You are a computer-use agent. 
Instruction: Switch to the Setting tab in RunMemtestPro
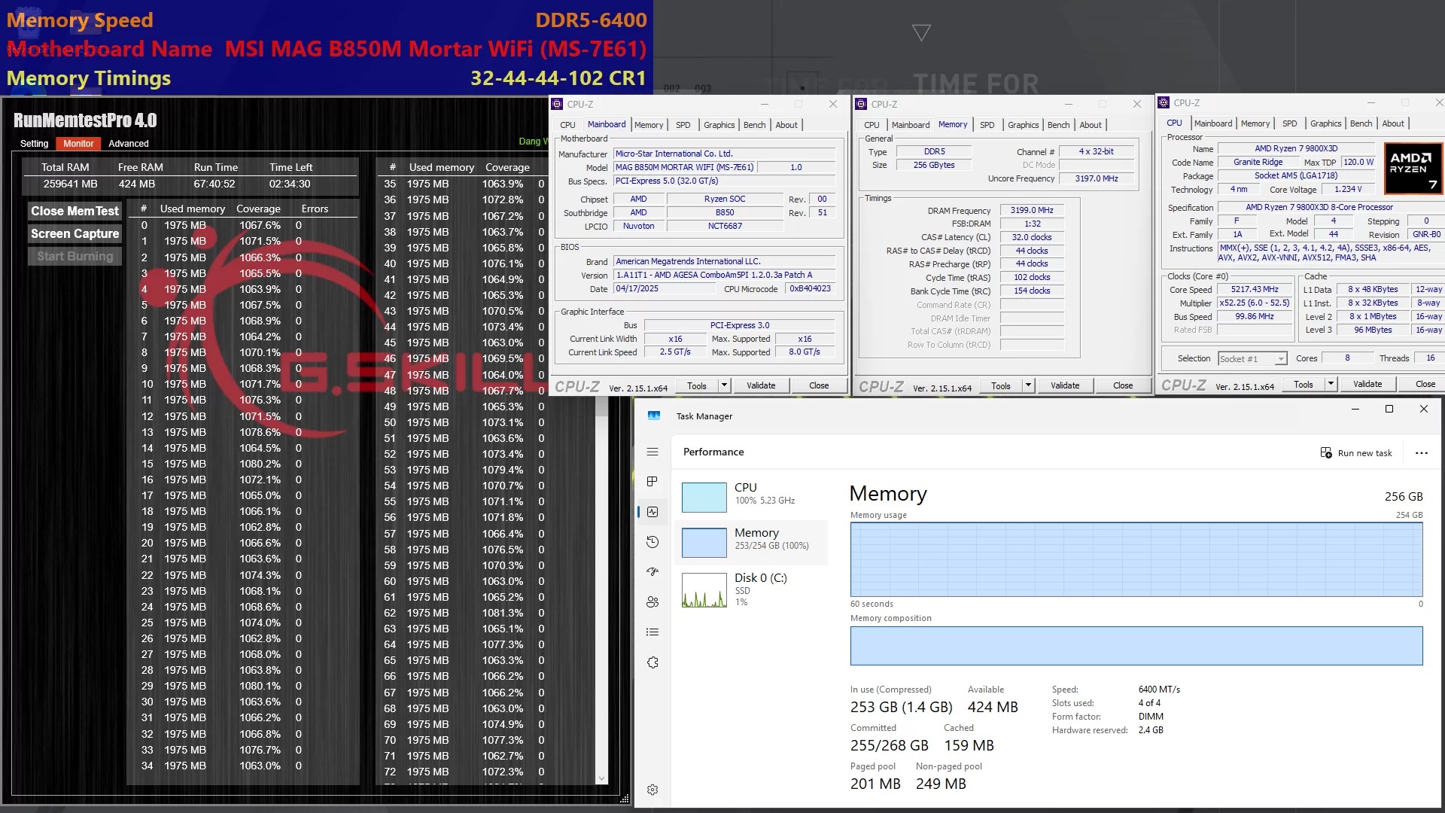click(x=34, y=143)
